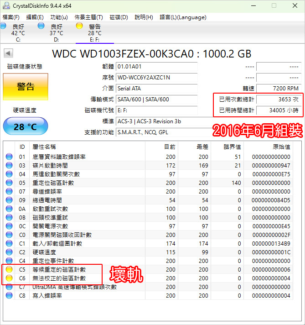This screenshot has height=325, width=305.
Task: Click the SATA/600 transfer mode field
Action: [x=156, y=100]
